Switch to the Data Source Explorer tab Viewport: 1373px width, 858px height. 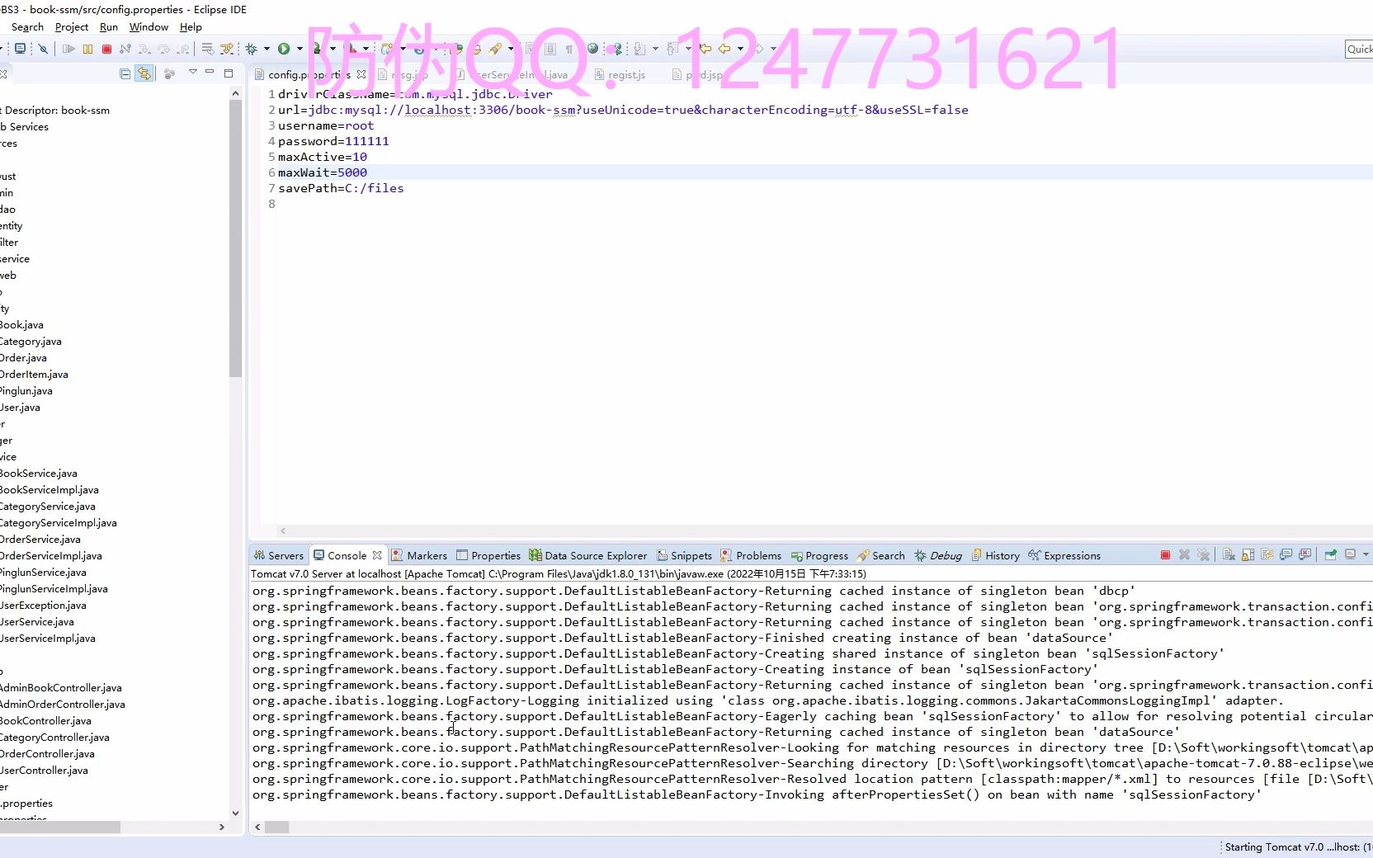tap(588, 555)
